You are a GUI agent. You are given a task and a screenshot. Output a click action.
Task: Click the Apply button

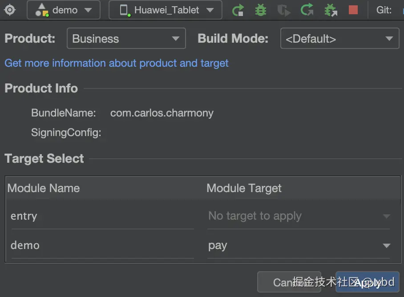coord(368,282)
